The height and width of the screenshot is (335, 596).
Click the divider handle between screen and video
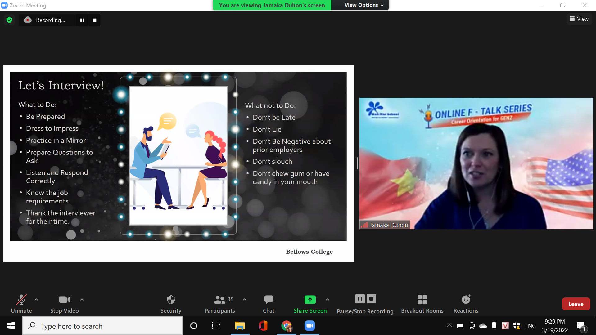(357, 163)
